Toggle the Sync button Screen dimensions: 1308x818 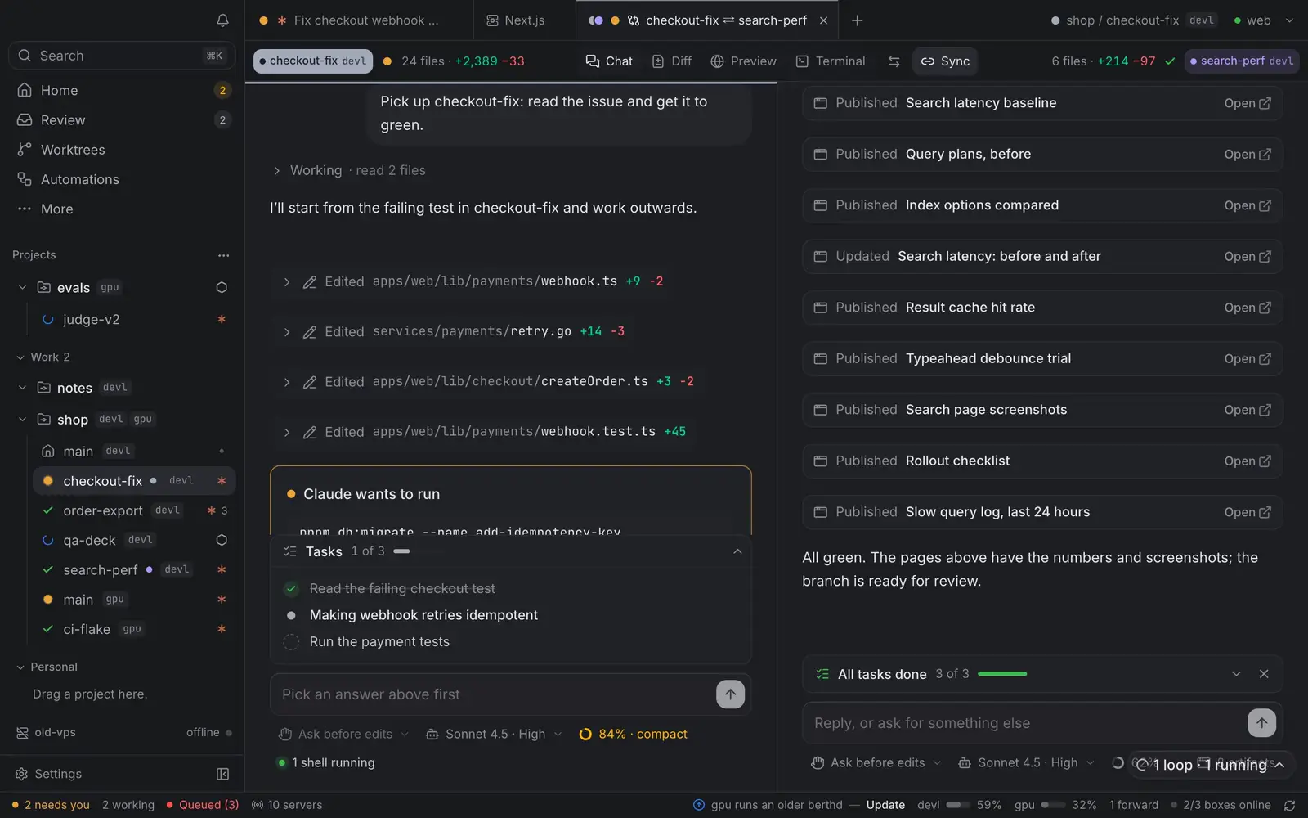(x=945, y=61)
